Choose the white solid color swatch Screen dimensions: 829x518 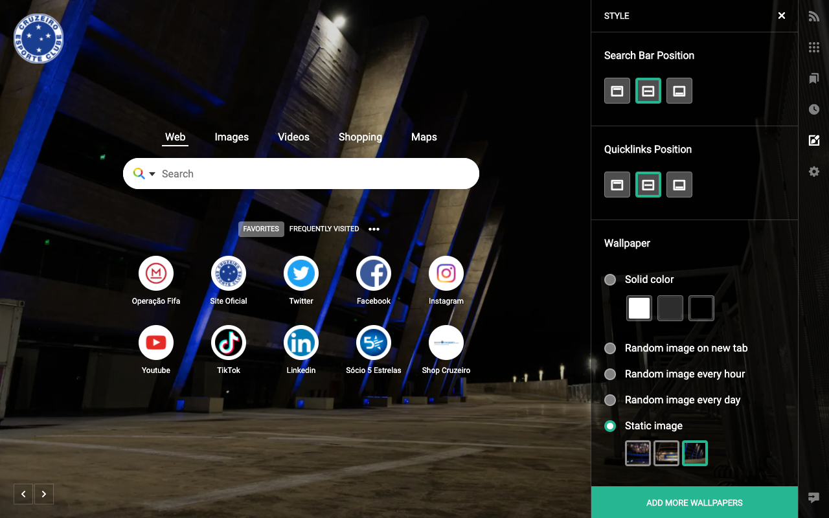(x=639, y=308)
